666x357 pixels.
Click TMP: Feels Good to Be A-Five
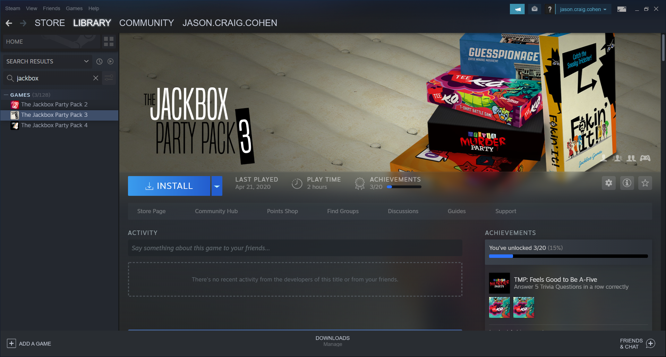tap(555, 279)
